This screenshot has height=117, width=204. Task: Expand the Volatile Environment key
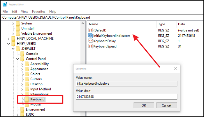[x=13, y=34]
